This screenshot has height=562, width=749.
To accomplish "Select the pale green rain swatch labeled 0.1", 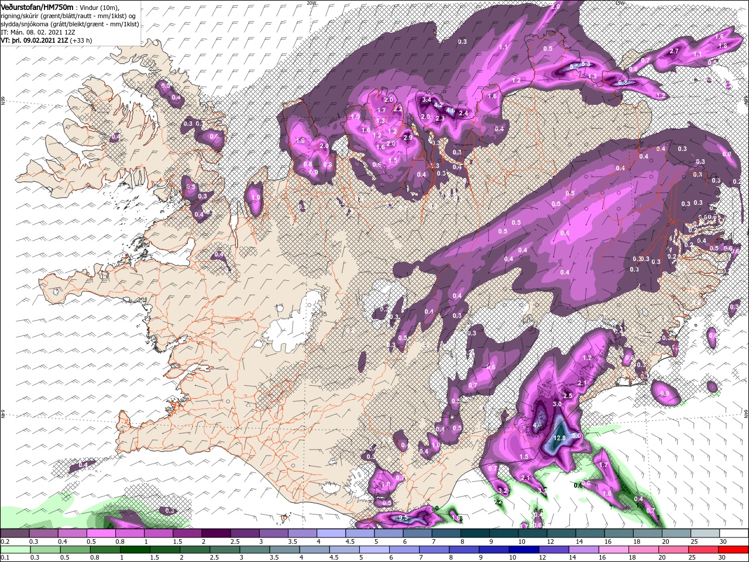I will tap(15, 550).
